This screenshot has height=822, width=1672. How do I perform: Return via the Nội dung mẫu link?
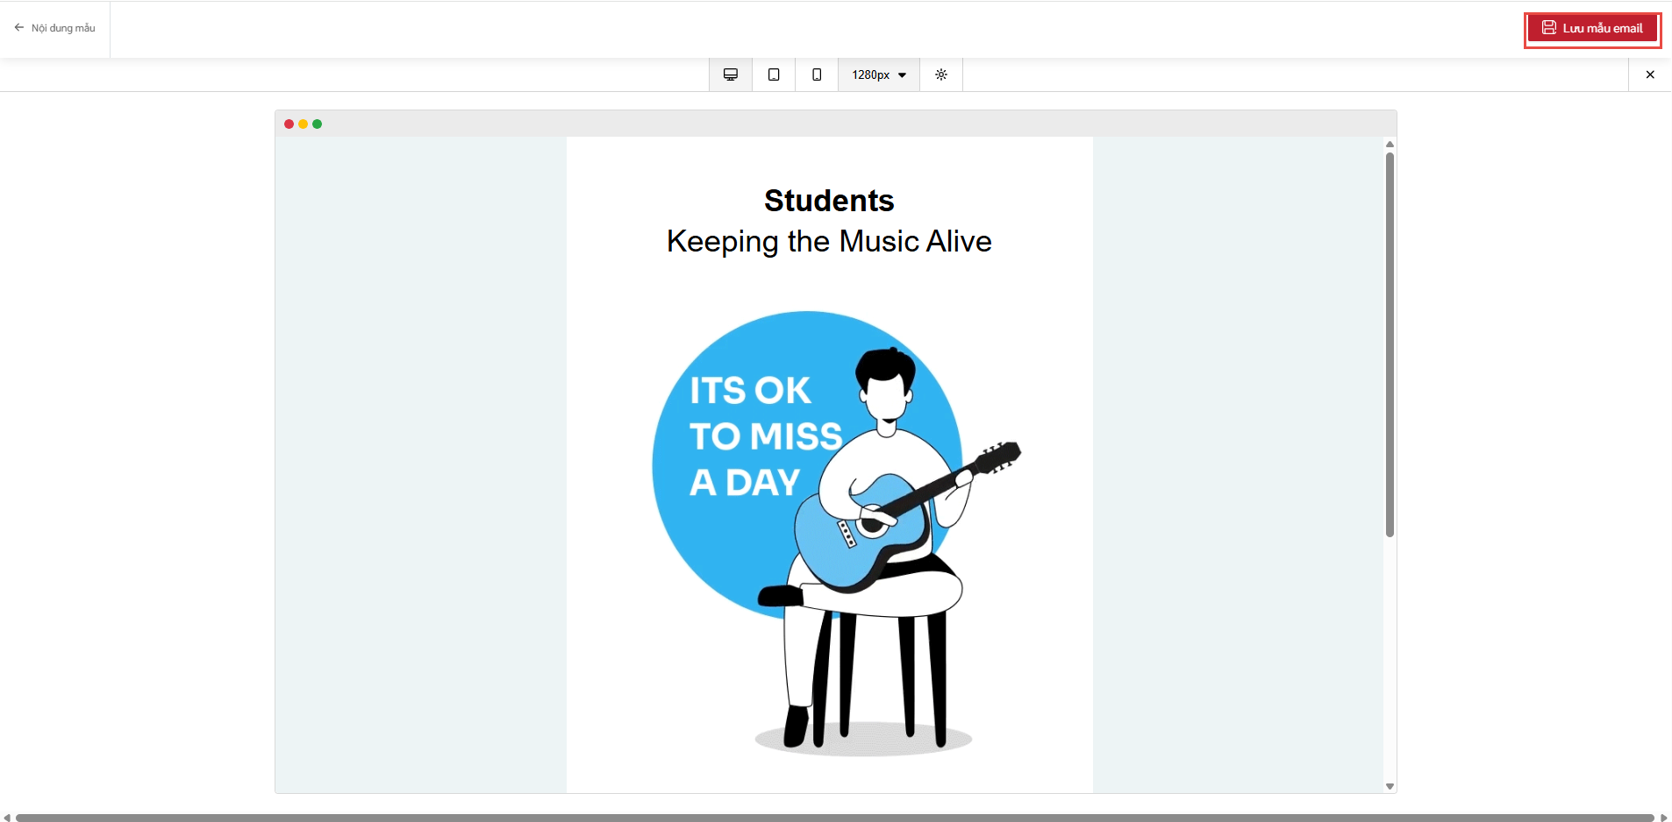point(63,28)
